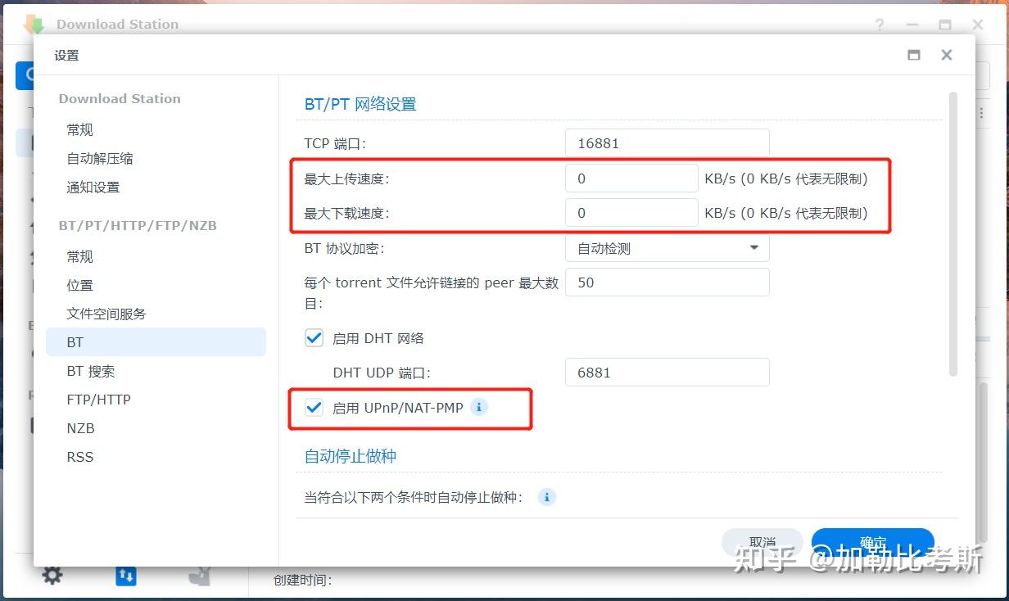Click the info icon for auto-stop seeding conditions
This screenshot has width=1009, height=601.
546,497
